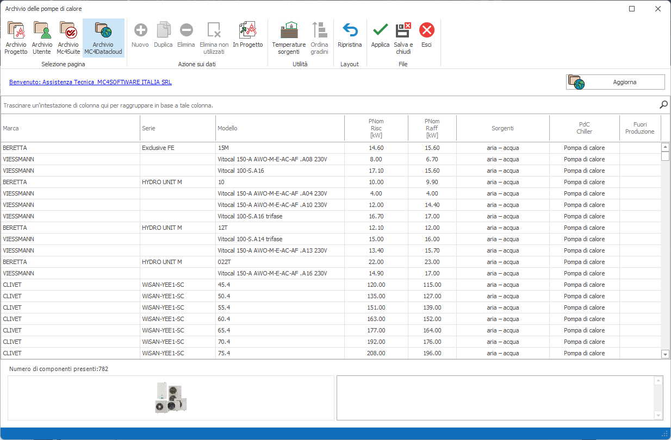Open the grid search magnifier

663,105
